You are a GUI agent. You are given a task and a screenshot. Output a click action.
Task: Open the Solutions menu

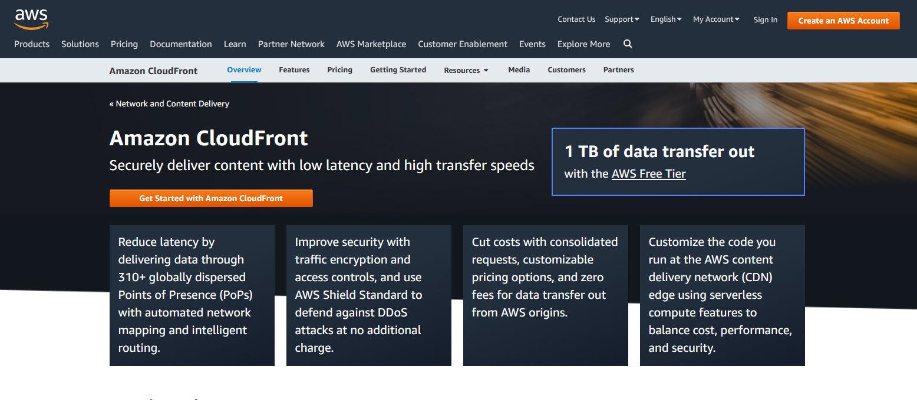(80, 44)
